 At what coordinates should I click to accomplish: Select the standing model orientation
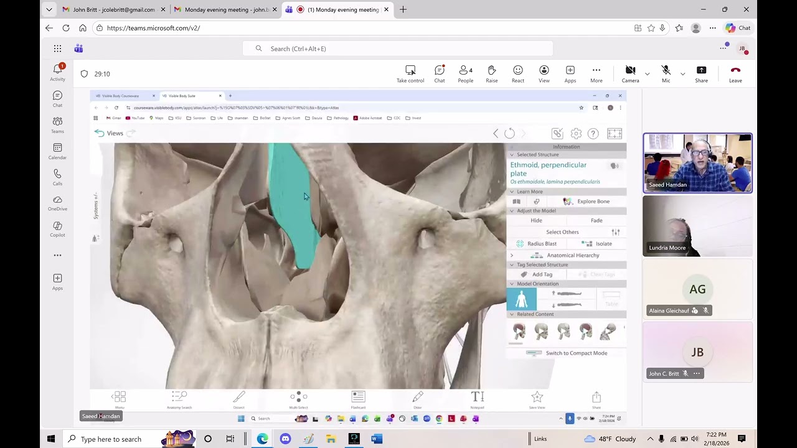coord(521,299)
